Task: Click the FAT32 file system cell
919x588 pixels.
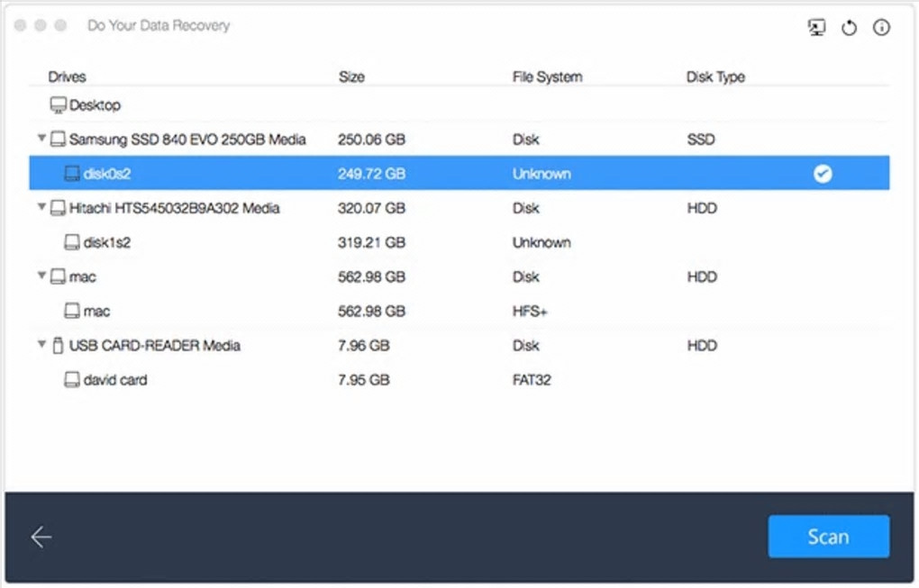Action: point(532,379)
